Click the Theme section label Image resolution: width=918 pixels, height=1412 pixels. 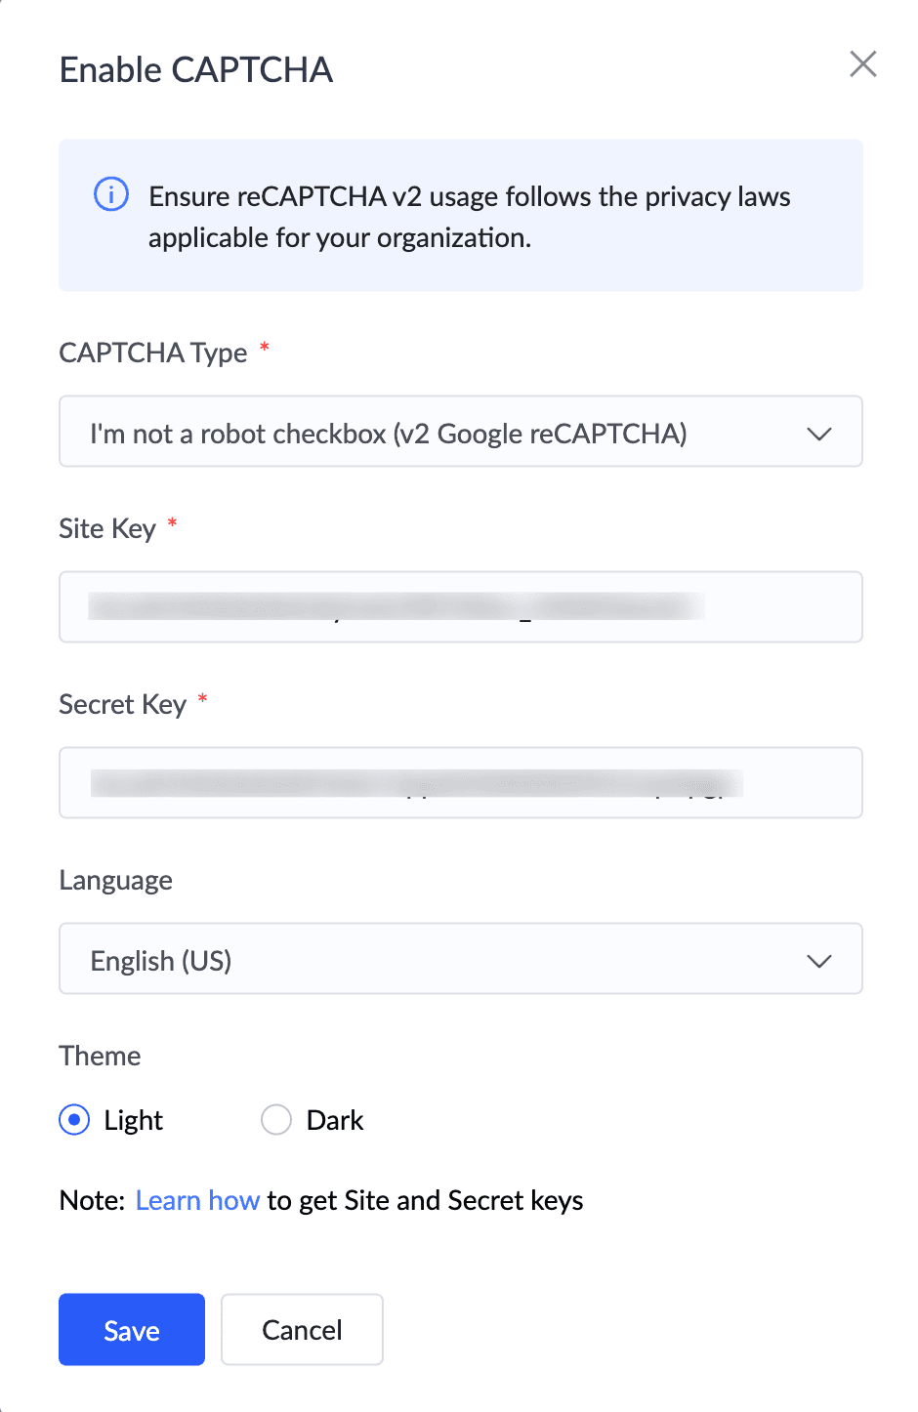pyautogui.click(x=100, y=1056)
